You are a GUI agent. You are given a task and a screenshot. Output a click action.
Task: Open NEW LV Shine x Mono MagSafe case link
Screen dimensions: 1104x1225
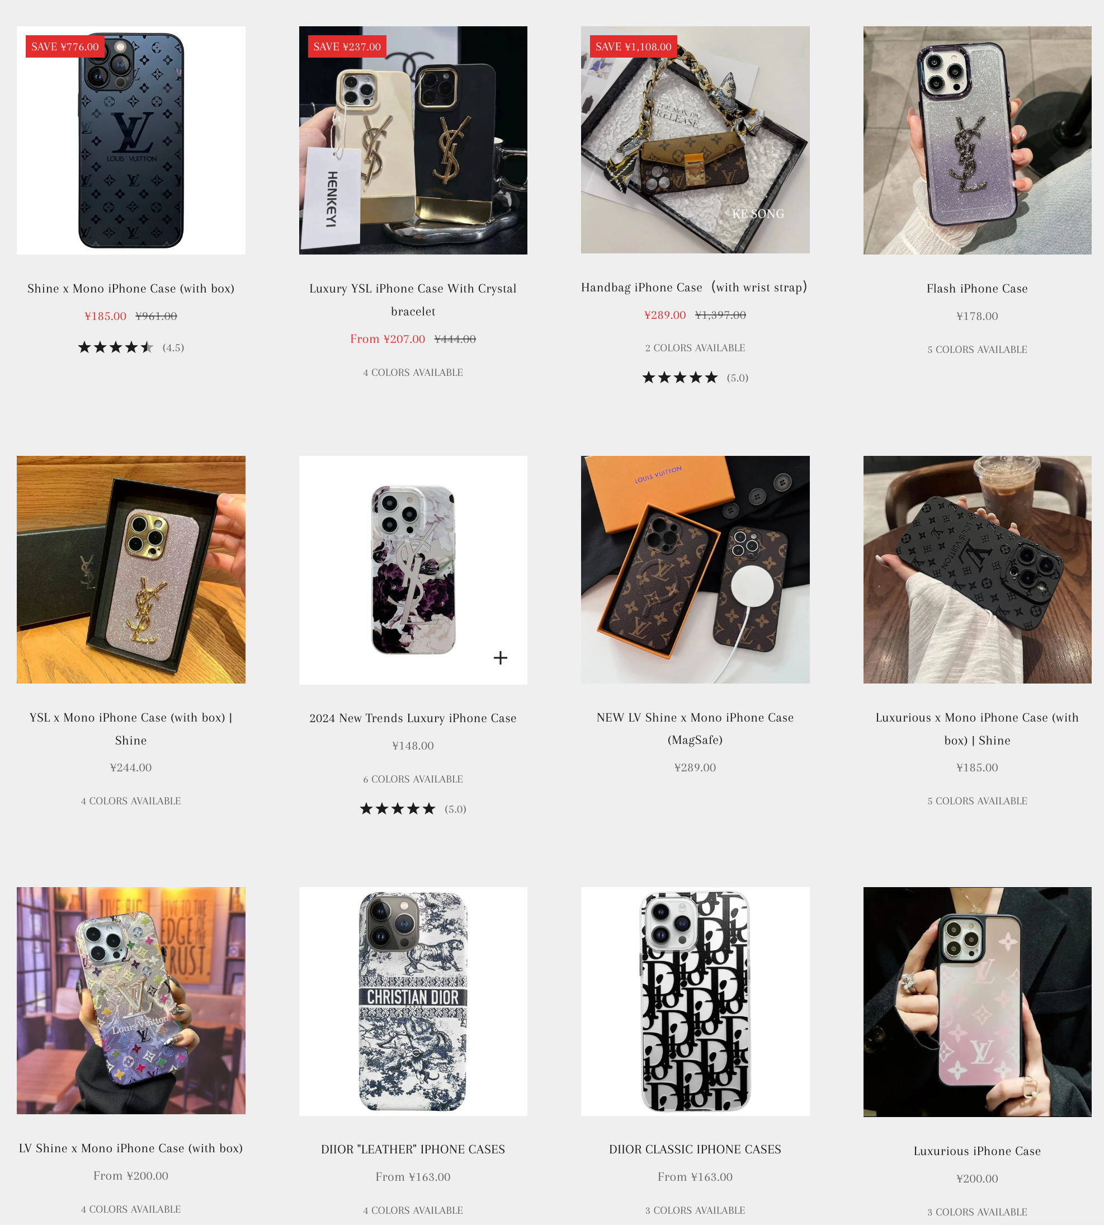point(695,729)
